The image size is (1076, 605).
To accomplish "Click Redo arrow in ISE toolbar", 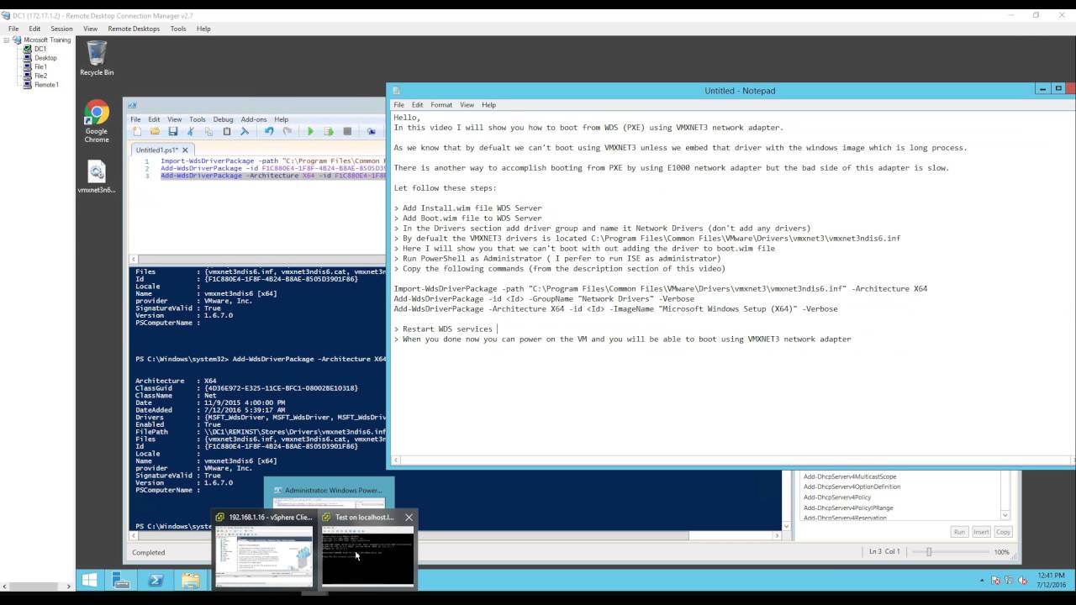I will point(287,132).
